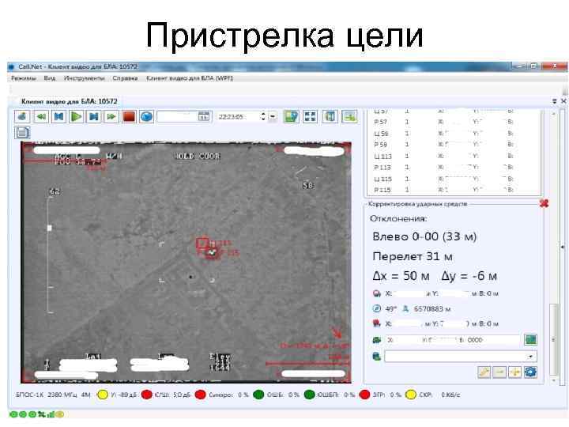The height and width of the screenshot is (427, 569).
Task: Click the green vehicle icon left of coordinate field
Action: tap(377, 340)
